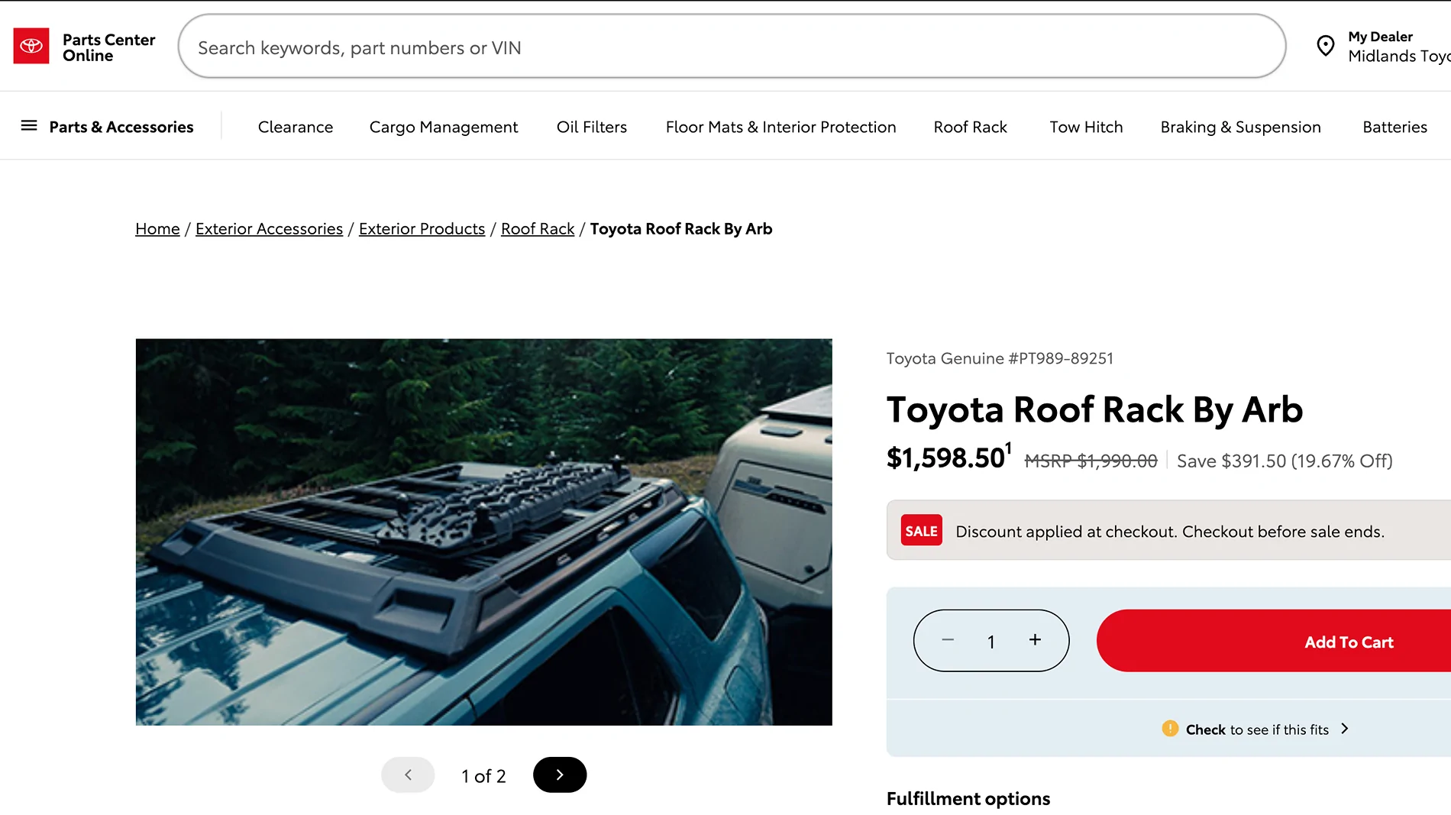Go to the next product image arrow

click(x=560, y=775)
